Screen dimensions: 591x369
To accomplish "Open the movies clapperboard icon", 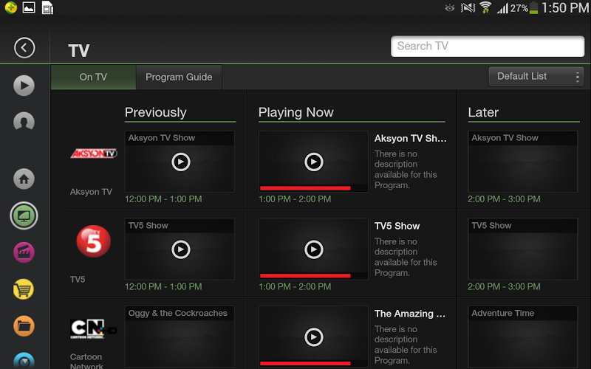I will pyautogui.click(x=24, y=252).
